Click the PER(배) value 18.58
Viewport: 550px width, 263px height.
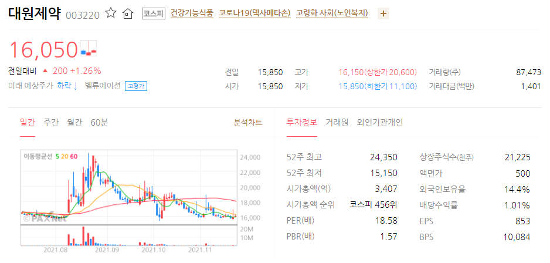[388, 221]
